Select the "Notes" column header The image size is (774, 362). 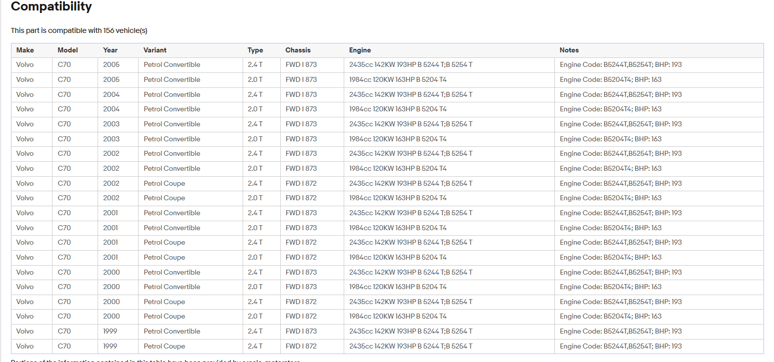tap(569, 50)
